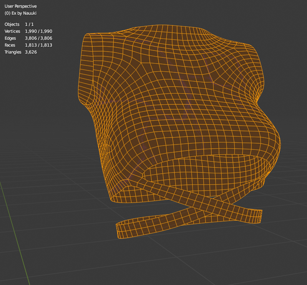
Task: Click the 'Vertices' statistics label
Action: 12,32
